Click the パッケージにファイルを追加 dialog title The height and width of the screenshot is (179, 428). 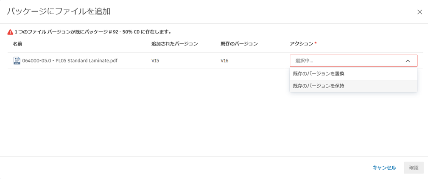pos(59,11)
